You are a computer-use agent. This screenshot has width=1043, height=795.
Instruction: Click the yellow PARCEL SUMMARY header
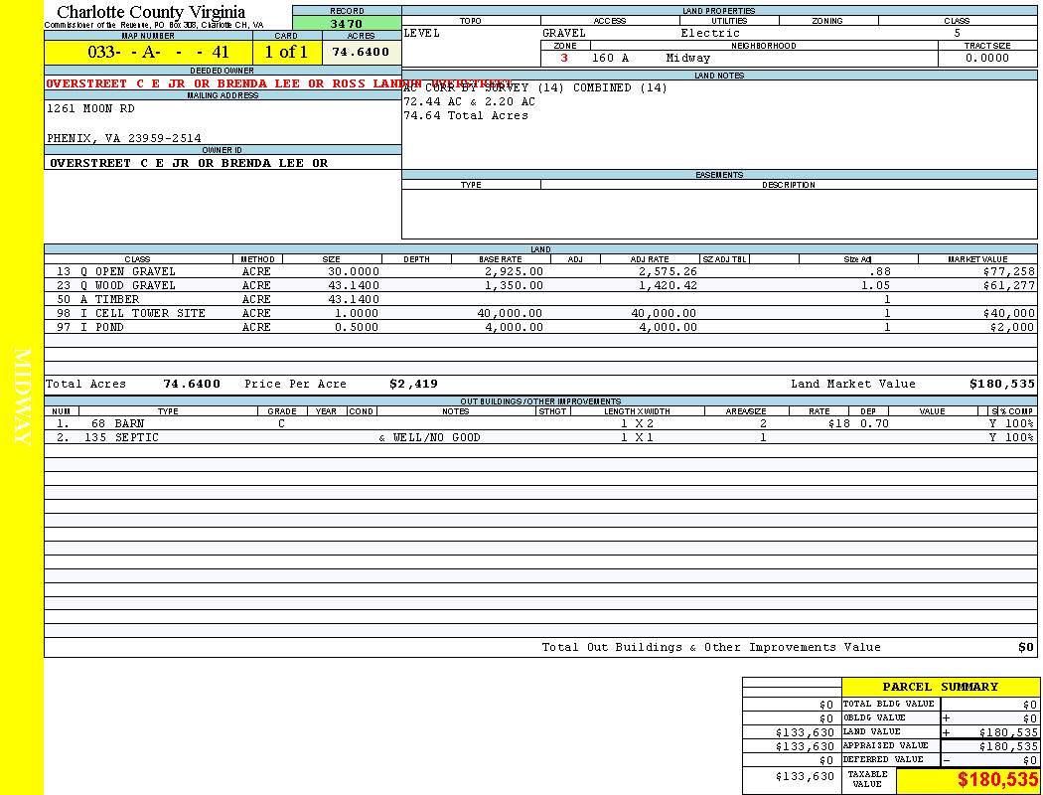tap(940, 687)
